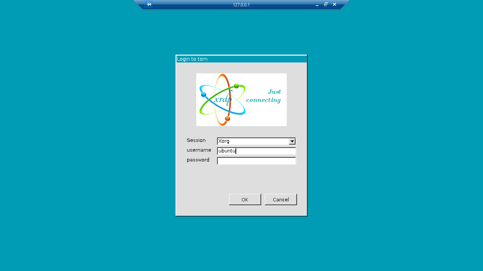Pin the remote connection bar

pyautogui.click(x=149, y=5)
